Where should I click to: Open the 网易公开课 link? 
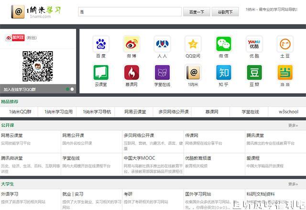coord(73,135)
